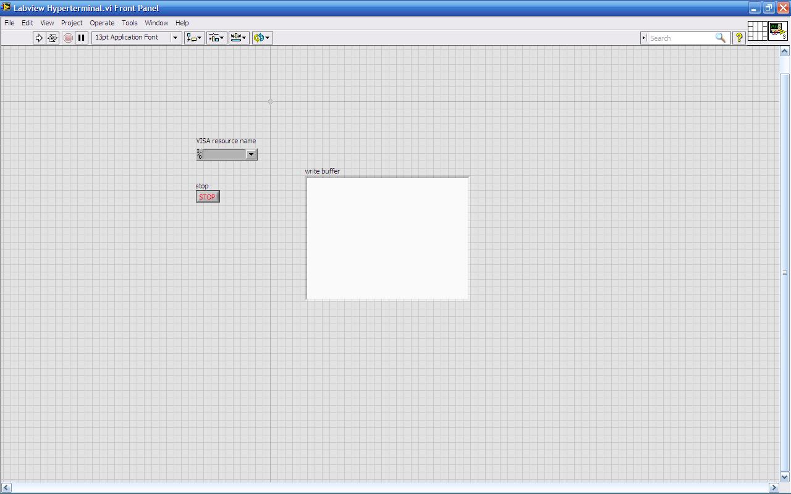Click the Pause execution button
Screen dimensions: 791x494
[81, 38]
